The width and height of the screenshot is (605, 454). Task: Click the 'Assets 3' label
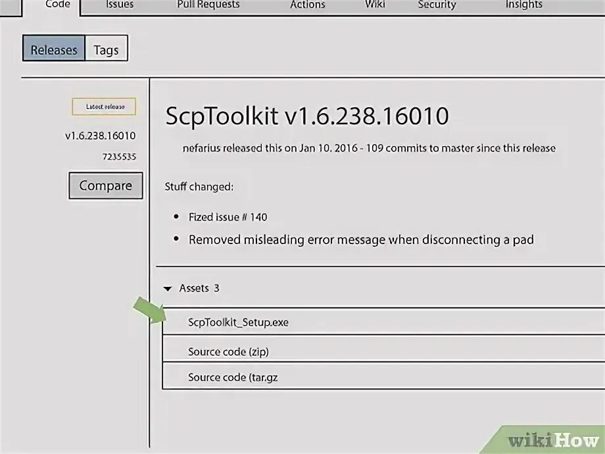point(199,288)
